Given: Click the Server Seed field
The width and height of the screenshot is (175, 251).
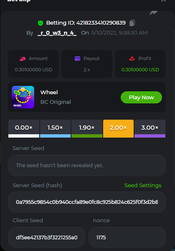Looking at the screenshot, I should click(x=87, y=166).
